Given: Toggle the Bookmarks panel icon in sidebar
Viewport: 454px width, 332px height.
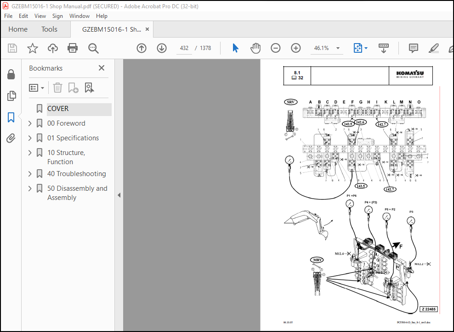Looking at the screenshot, I should tap(11, 117).
